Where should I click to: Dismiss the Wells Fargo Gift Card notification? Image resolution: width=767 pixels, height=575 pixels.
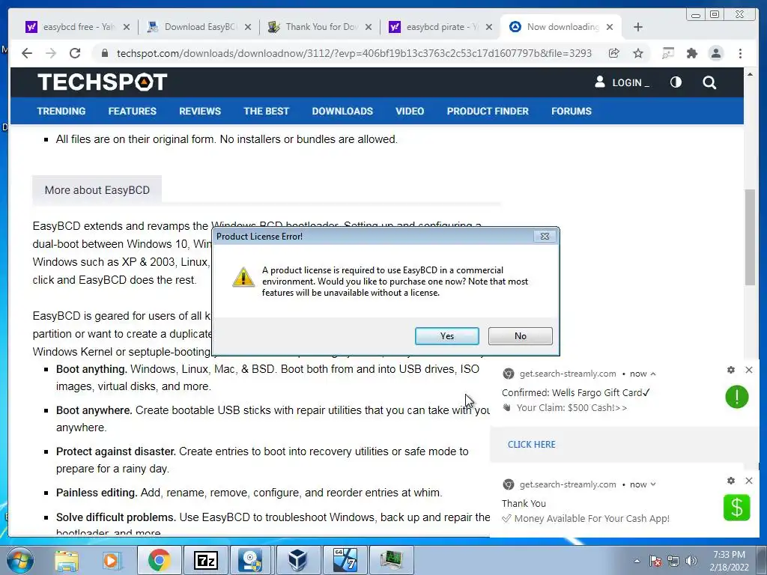(x=749, y=370)
